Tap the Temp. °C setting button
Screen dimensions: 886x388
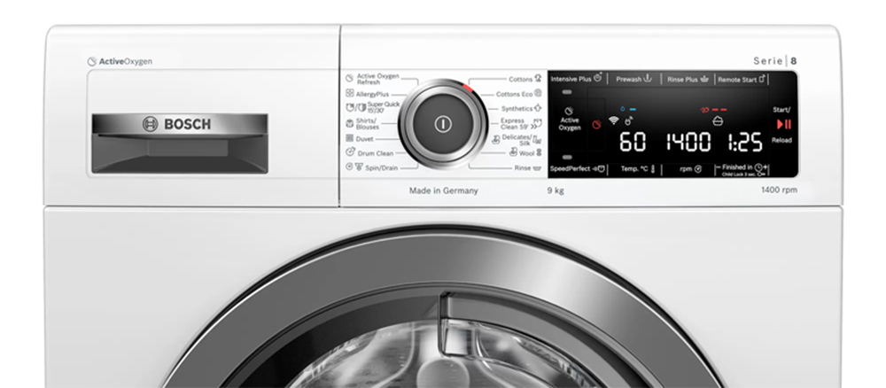click(x=637, y=169)
